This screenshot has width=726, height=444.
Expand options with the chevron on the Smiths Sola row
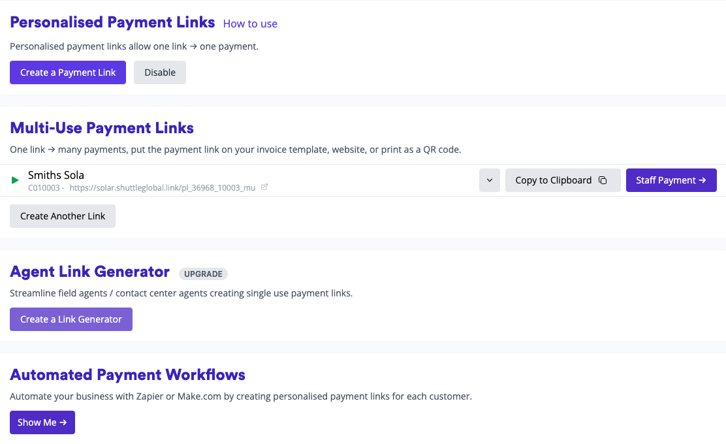[489, 180]
